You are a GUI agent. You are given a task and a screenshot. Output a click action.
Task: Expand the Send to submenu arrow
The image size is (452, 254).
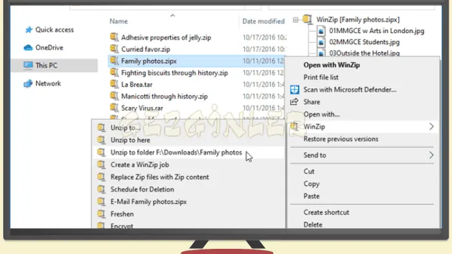coord(431,155)
